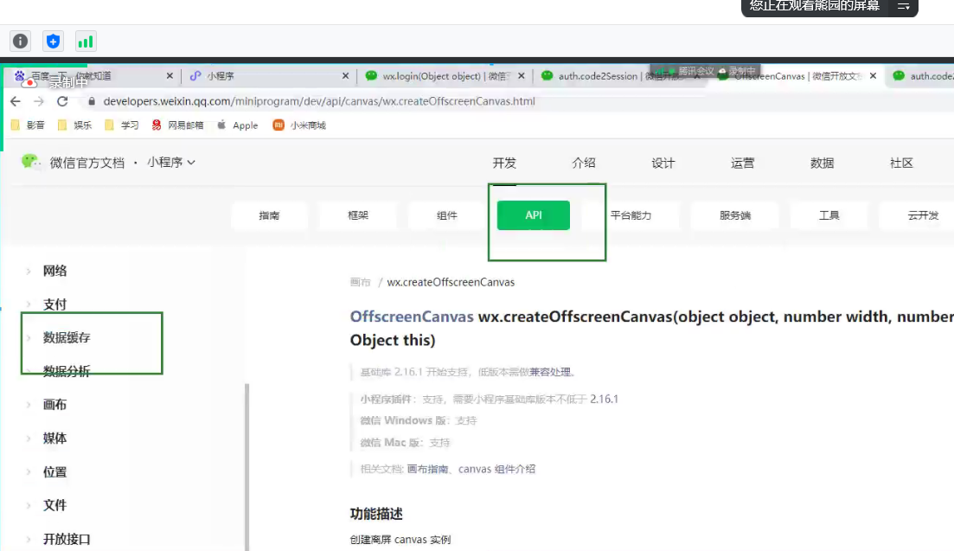954x551 pixels.
Task: Select the 指南 sub-navigation tab
Action: [269, 215]
